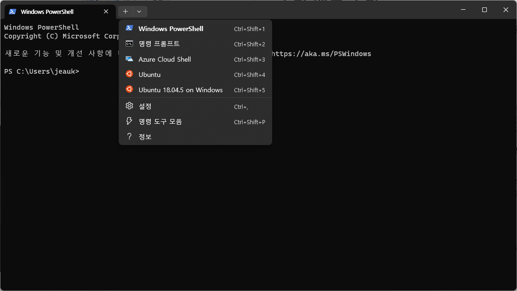Select the Windows PowerShell tab
This screenshot has height=291, width=517.
coord(60,12)
